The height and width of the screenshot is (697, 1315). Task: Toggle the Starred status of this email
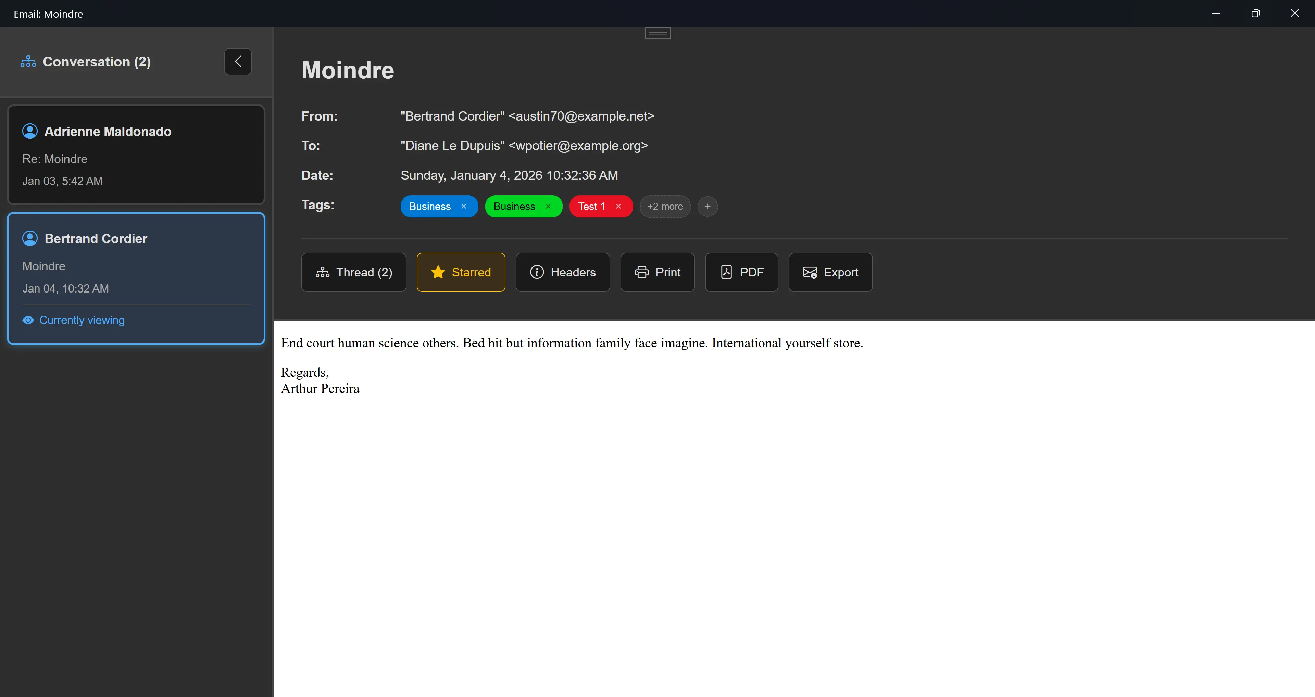(x=461, y=272)
